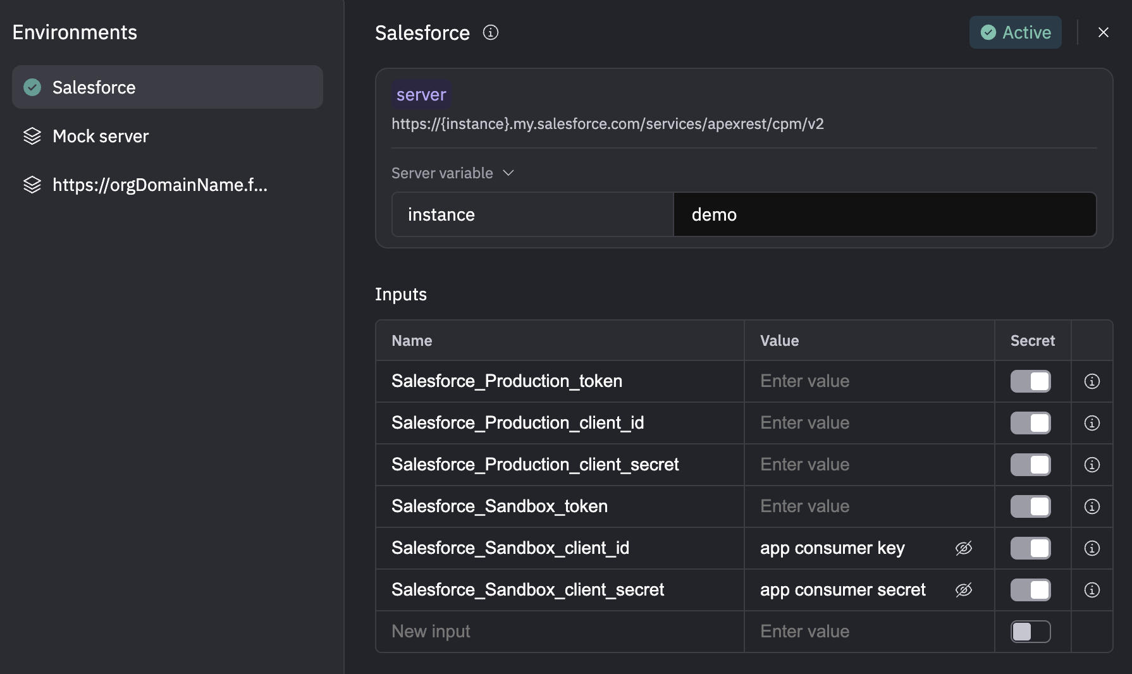Select the Salesforce environment in sidebar
This screenshot has width=1132, height=674.
point(167,87)
